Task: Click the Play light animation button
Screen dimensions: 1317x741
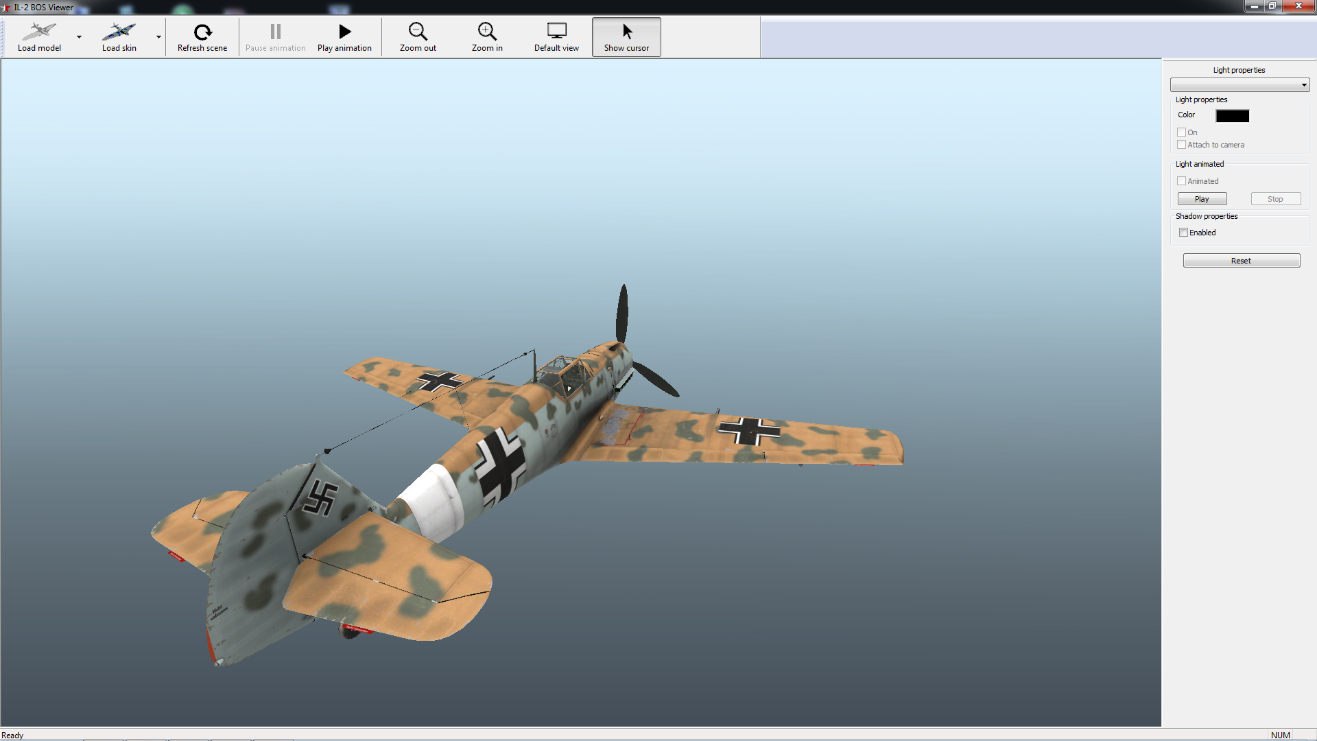Action: [1202, 199]
